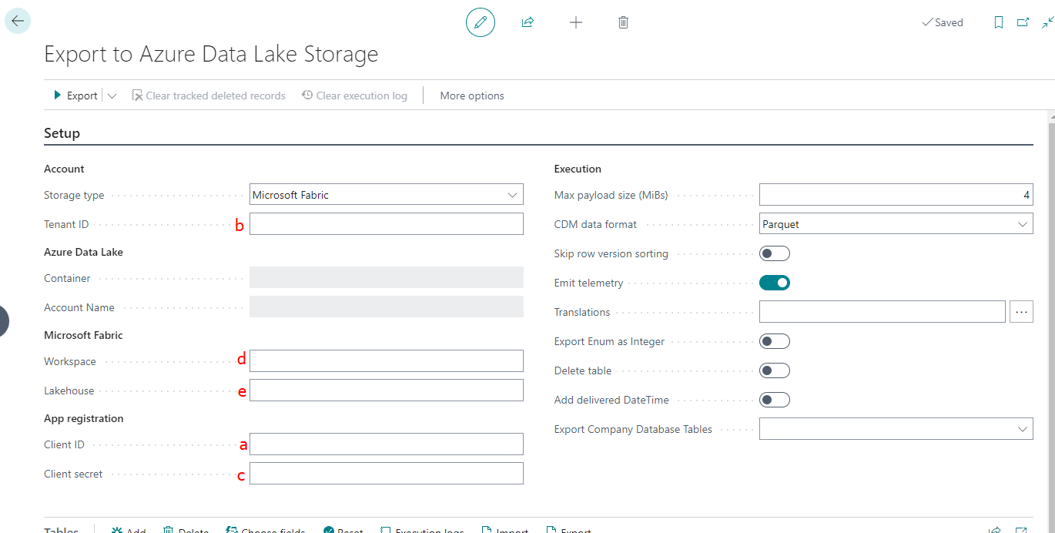Open the More options menu
This screenshot has width=1055, height=533.
[x=472, y=96]
